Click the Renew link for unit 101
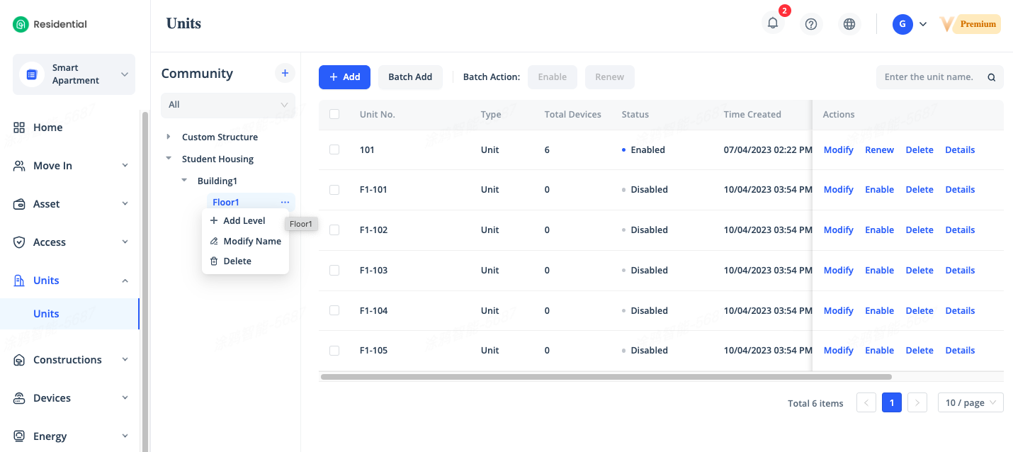Viewport: 1013px width, 452px height. [879, 149]
